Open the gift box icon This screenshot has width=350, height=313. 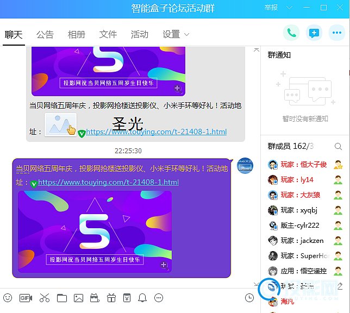click(111, 298)
